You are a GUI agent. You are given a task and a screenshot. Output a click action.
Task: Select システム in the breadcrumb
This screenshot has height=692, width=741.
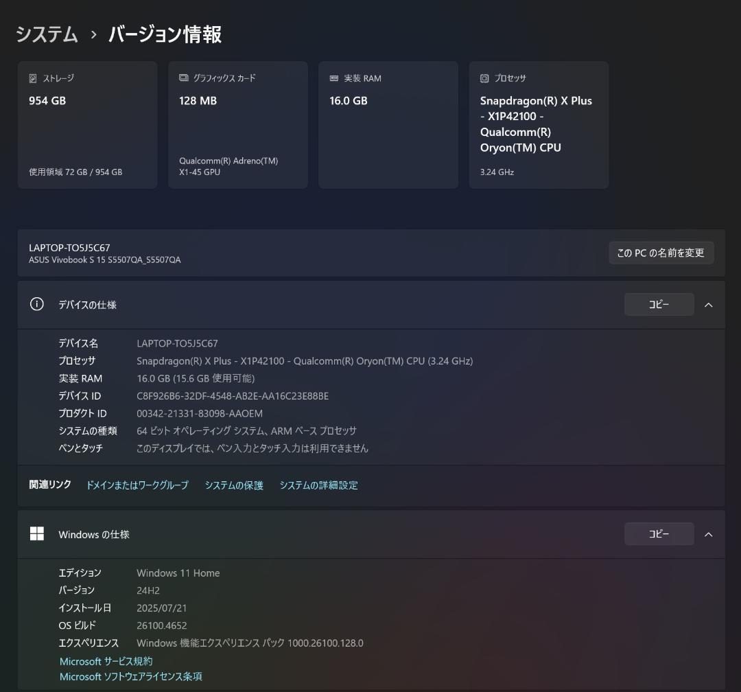coord(46,34)
